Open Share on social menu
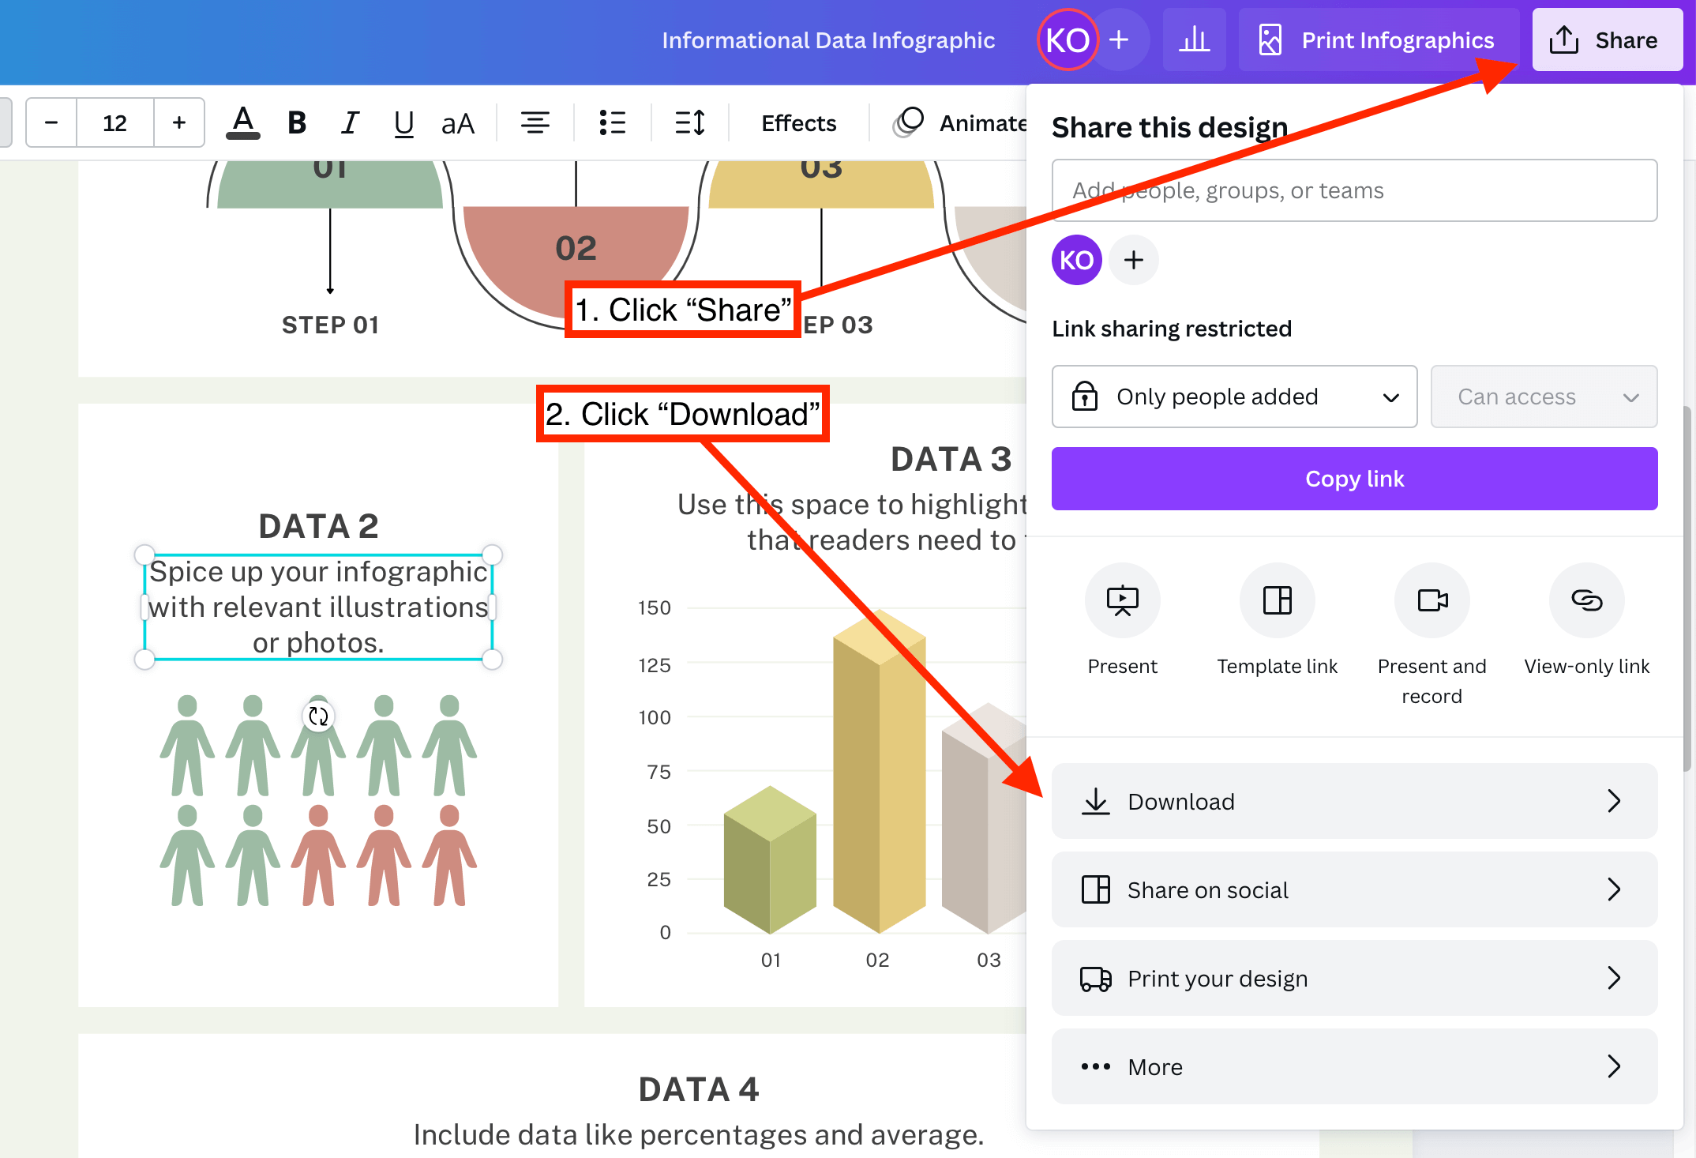The image size is (1696, 1158). (x=1354, y=889)
